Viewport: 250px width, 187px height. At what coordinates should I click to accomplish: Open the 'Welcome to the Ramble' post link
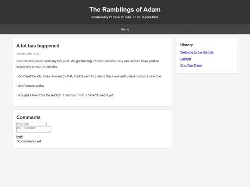[x=197, y=52]
